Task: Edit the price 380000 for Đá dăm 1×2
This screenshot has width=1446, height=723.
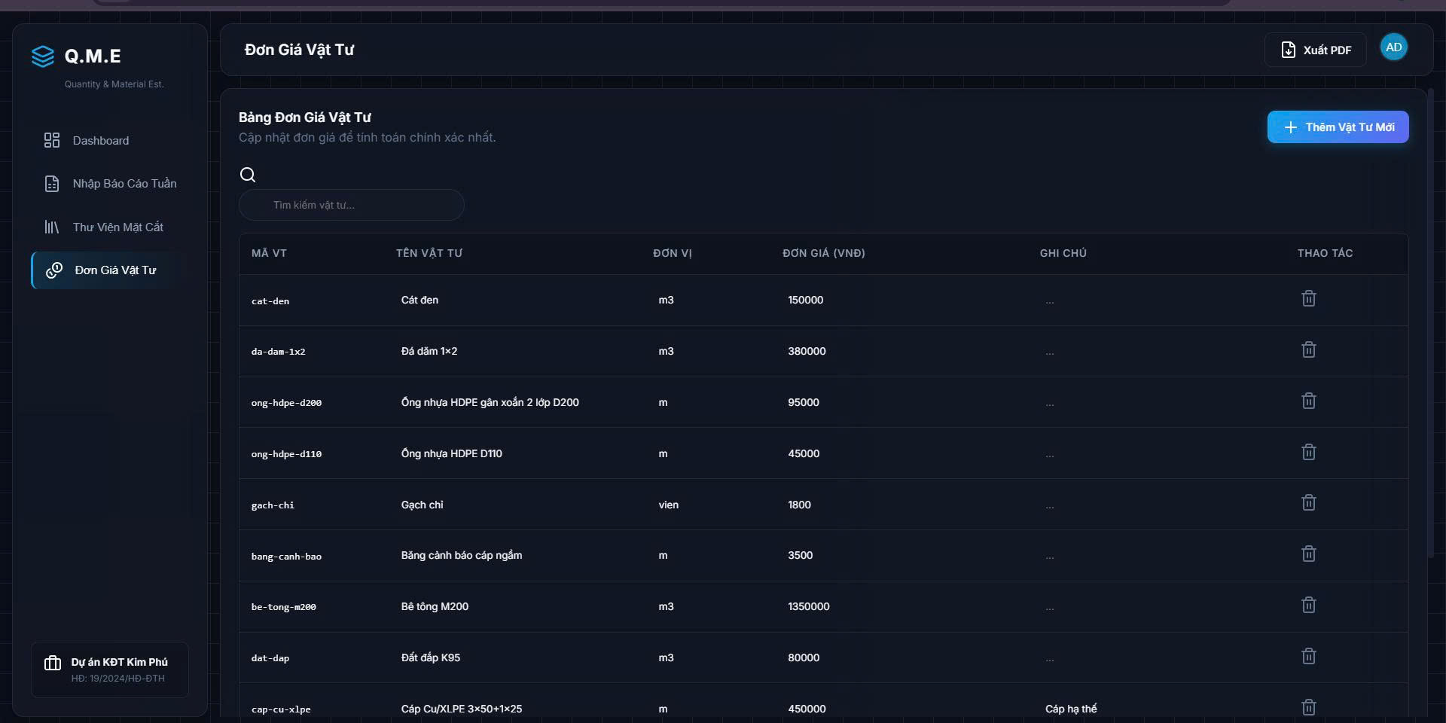Action: [x=807, y=351]
